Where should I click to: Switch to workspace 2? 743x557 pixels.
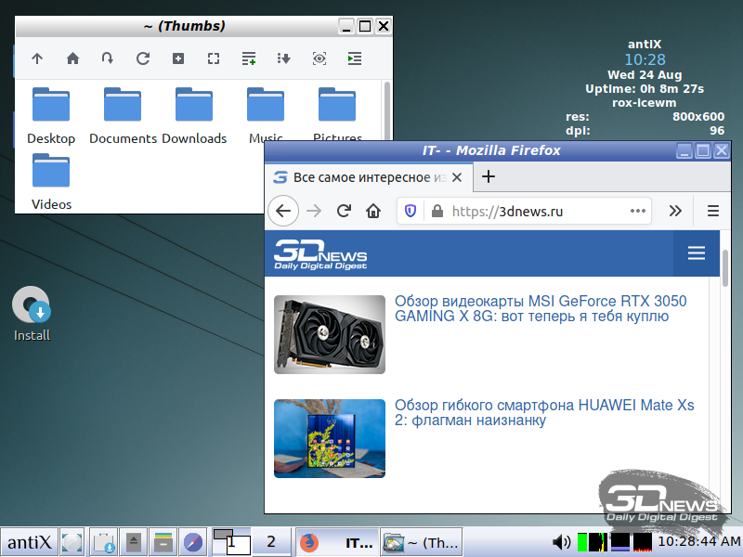pyautogui.click(x=270, y=542)
